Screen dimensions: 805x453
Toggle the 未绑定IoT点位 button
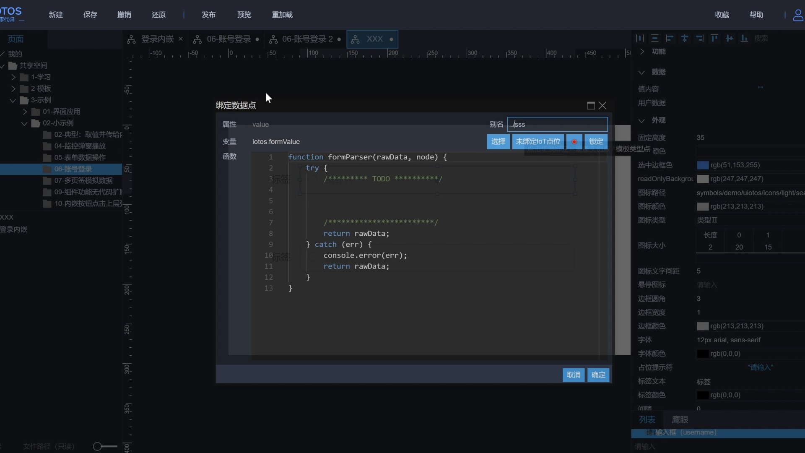tap(538, 142)
